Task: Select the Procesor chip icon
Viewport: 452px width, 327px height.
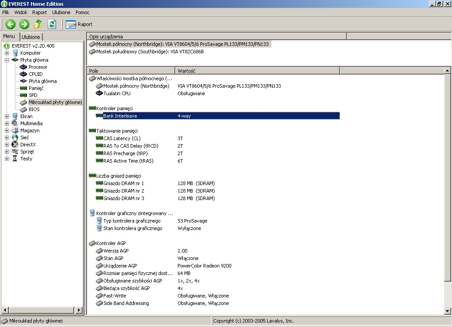Action: 23,67
